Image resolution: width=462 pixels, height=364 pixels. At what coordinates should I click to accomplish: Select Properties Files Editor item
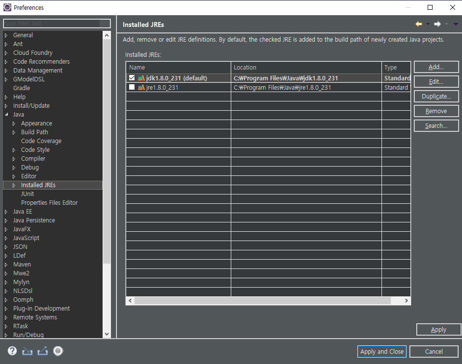coord(49,203)
